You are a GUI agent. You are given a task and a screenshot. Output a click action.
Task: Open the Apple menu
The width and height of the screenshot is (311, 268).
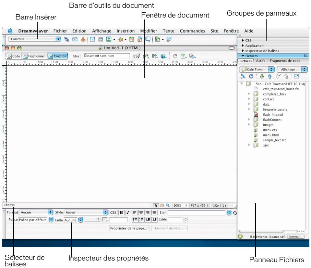(x=10, y=31)
